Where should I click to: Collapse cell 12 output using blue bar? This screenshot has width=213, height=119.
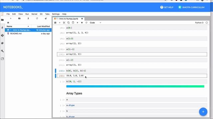click(56, 76)
